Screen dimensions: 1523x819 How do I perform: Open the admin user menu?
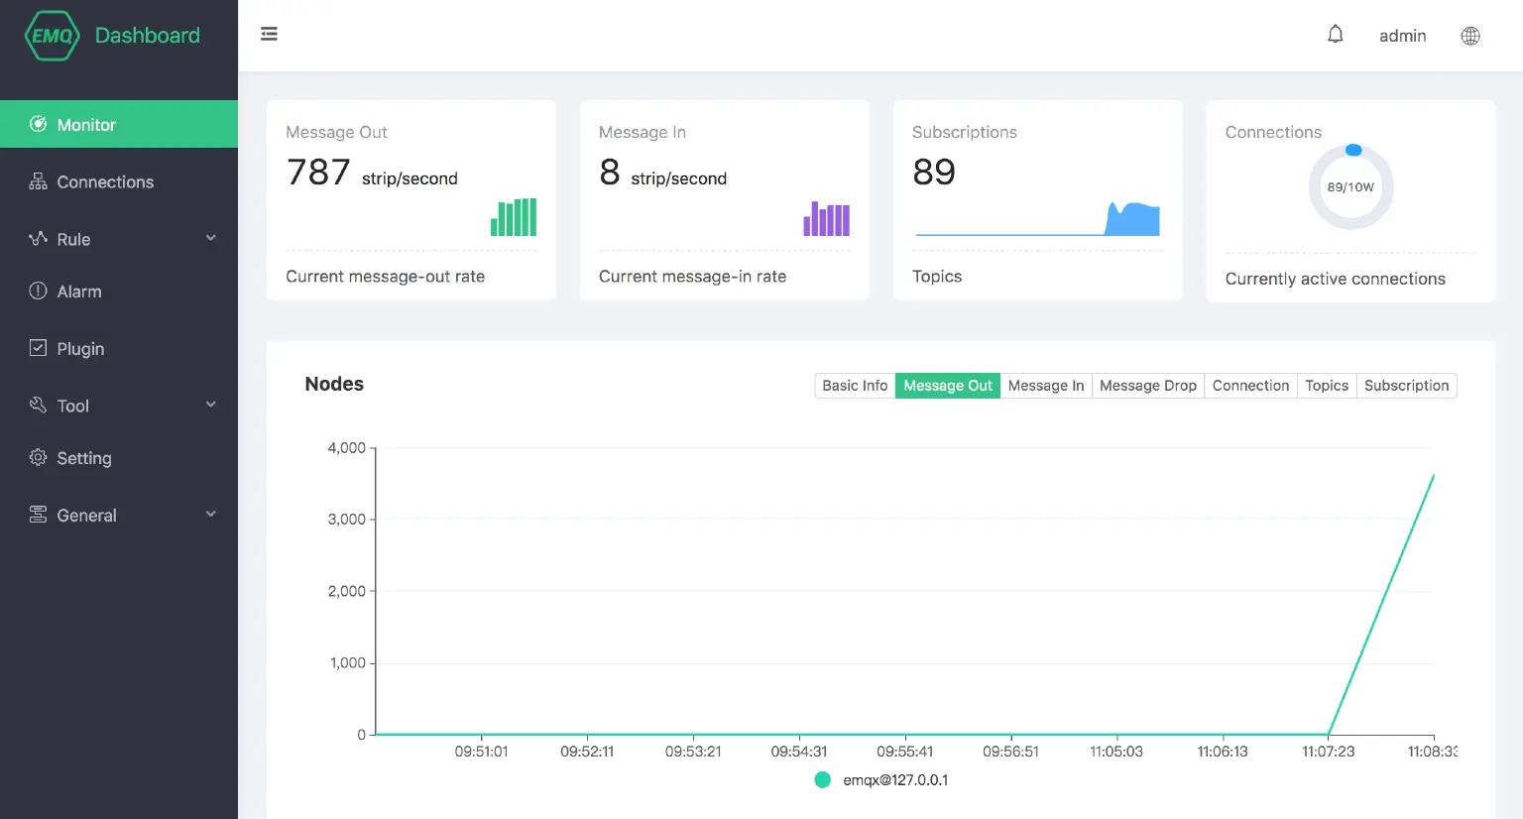click(x=1402, y=36)
